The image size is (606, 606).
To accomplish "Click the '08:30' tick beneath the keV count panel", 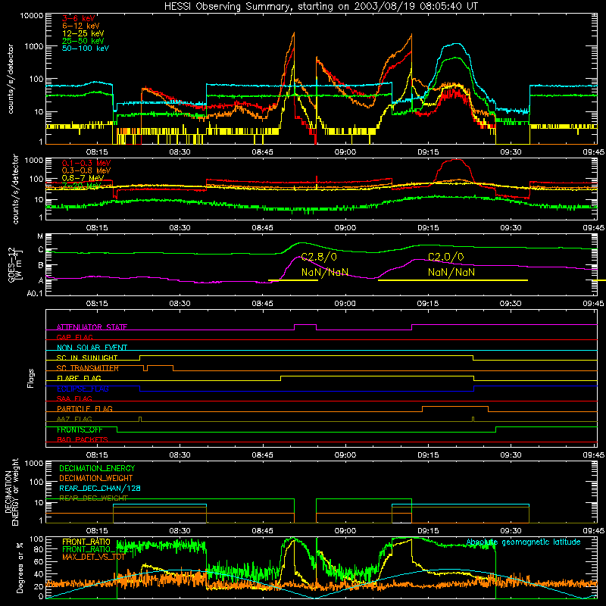I will [x=180, y=152].
